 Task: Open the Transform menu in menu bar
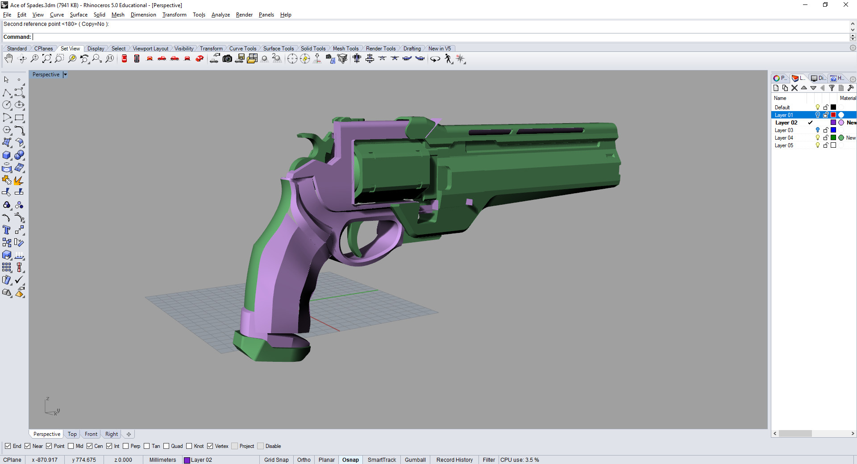(x=174, y=15)
